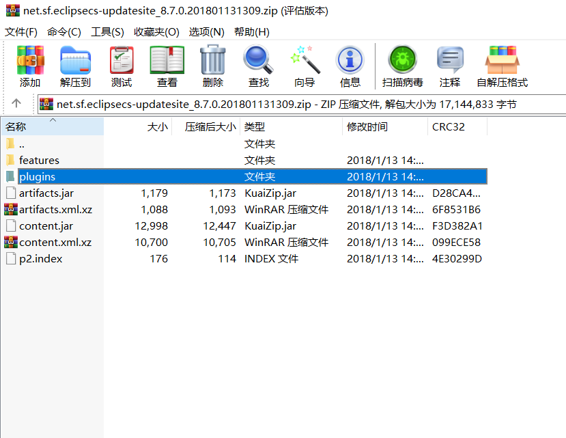The image size is (566, 438).
Task: Click the Delete (删除) trash bin icon
Action: click(213, 60)
